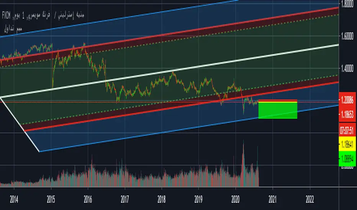Screen dimensions: 357x210
Task: Select the green profit target rectangle
Action: click(278, 111)
